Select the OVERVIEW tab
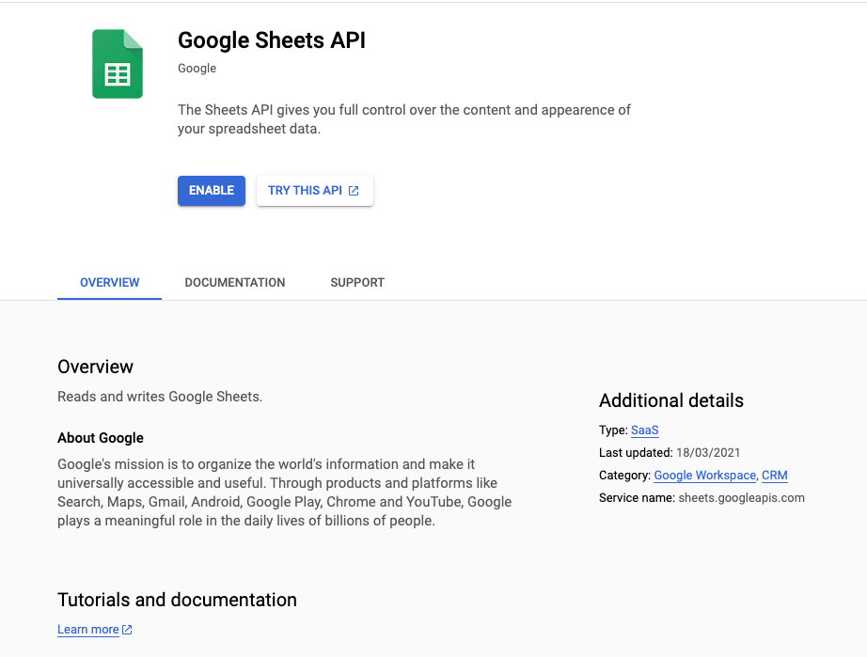The width and height of the screenshot is (867, 657). coord(109,282)
